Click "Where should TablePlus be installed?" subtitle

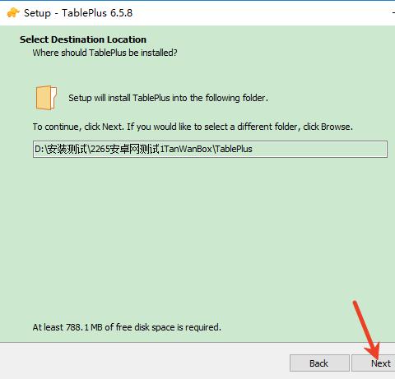[105, 53]
